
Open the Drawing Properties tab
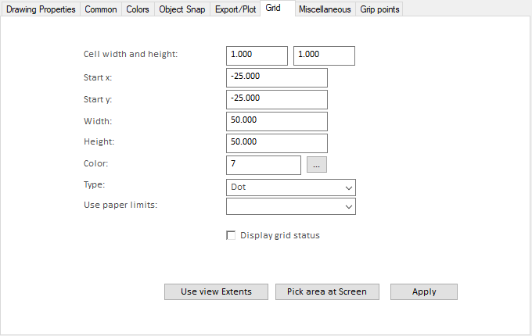pos(41,9)
